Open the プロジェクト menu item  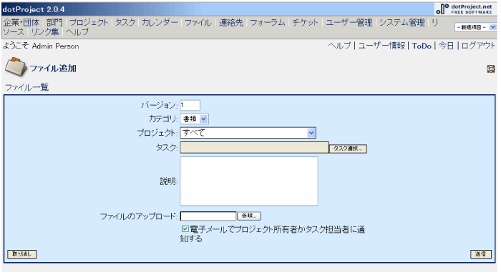[89, 22]
